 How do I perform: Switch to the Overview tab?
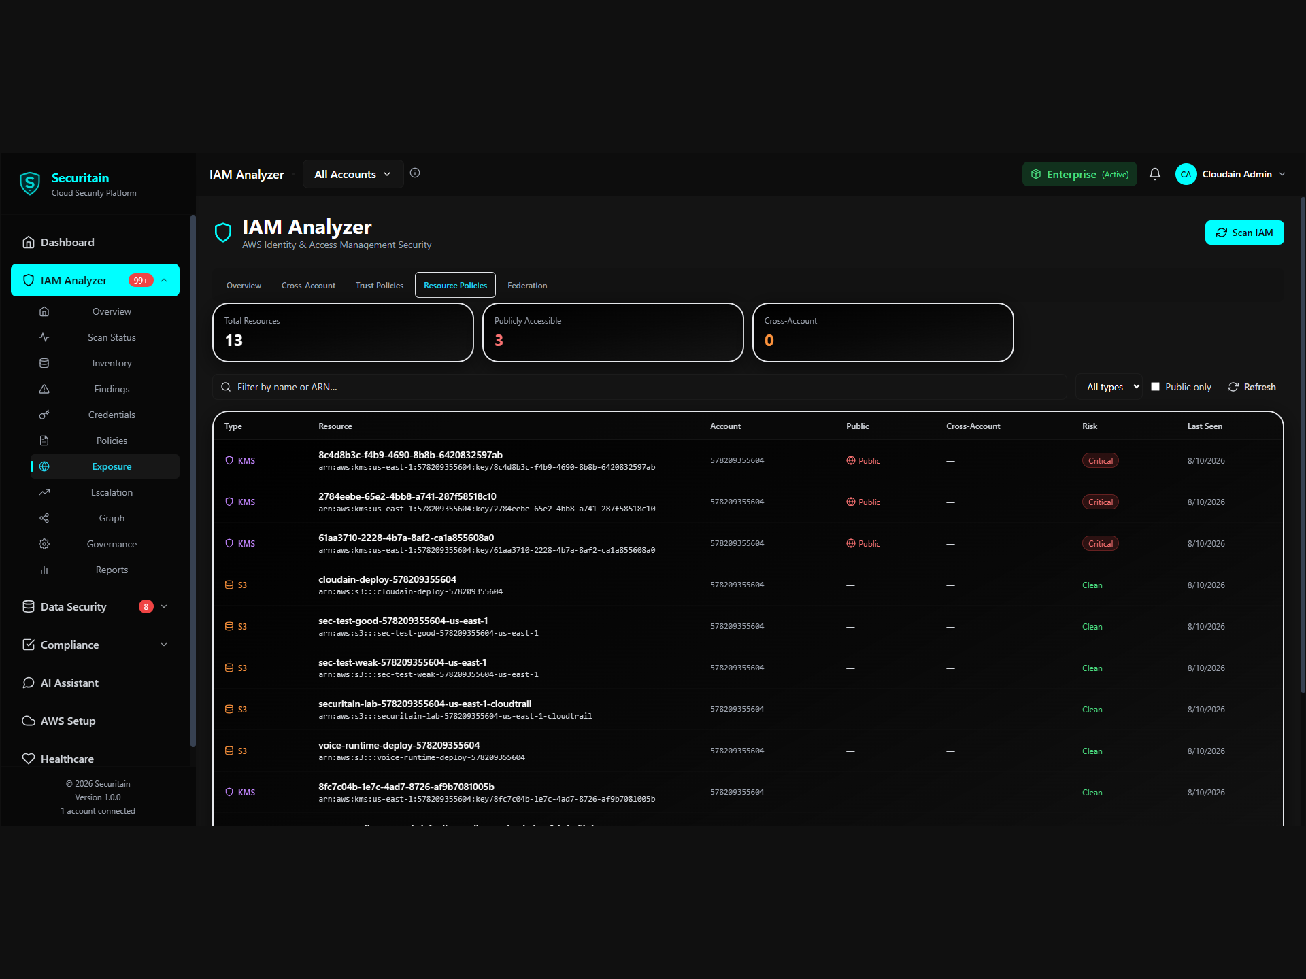click(x=244, y=285)
